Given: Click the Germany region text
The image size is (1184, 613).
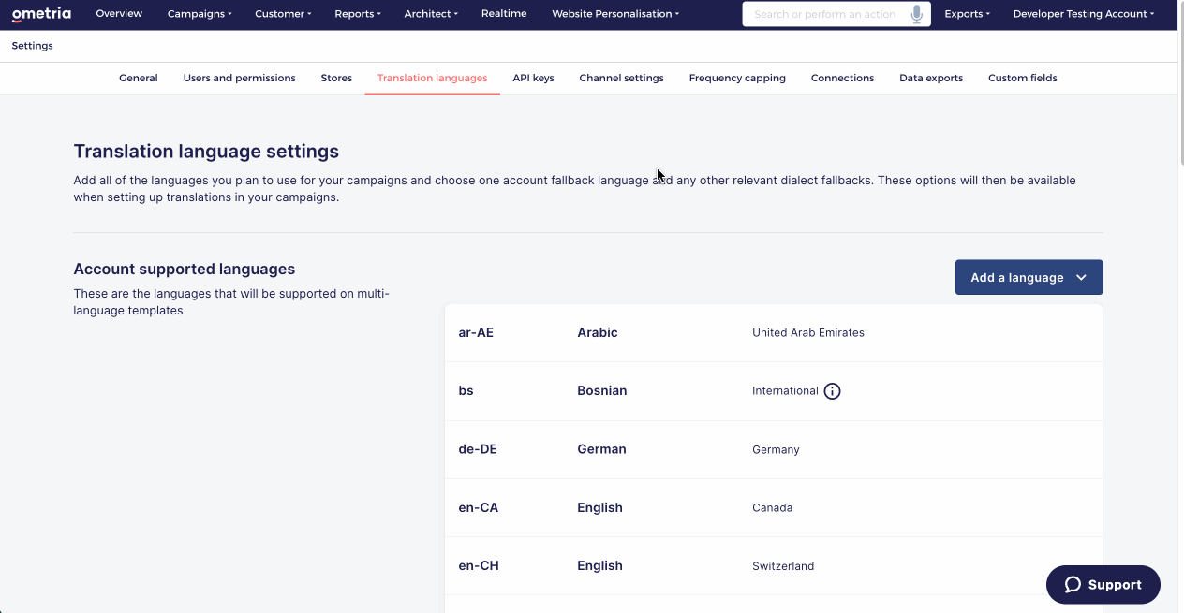Looking at the screenshot, I should point(776,450).
